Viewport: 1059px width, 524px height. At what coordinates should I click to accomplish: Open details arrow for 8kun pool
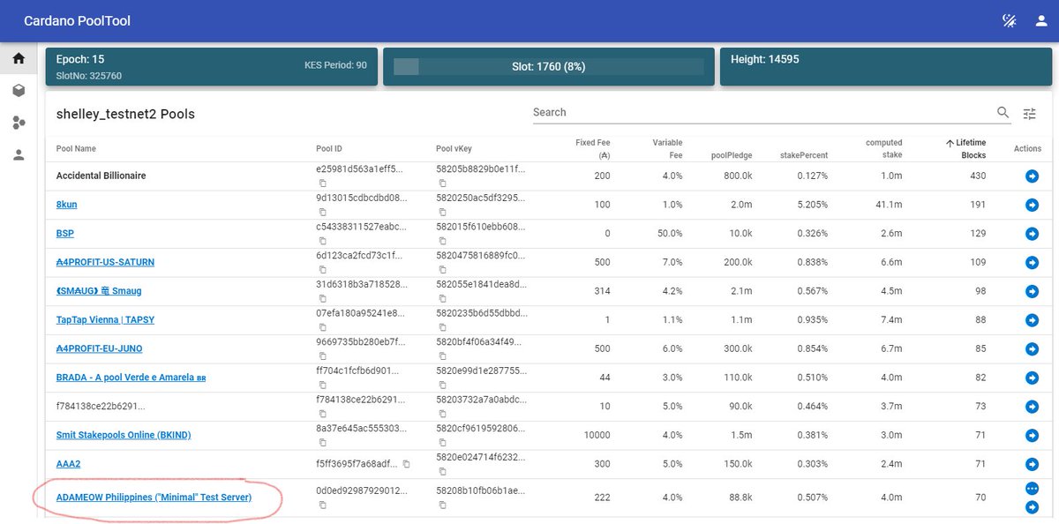(x=1032, y=205)
